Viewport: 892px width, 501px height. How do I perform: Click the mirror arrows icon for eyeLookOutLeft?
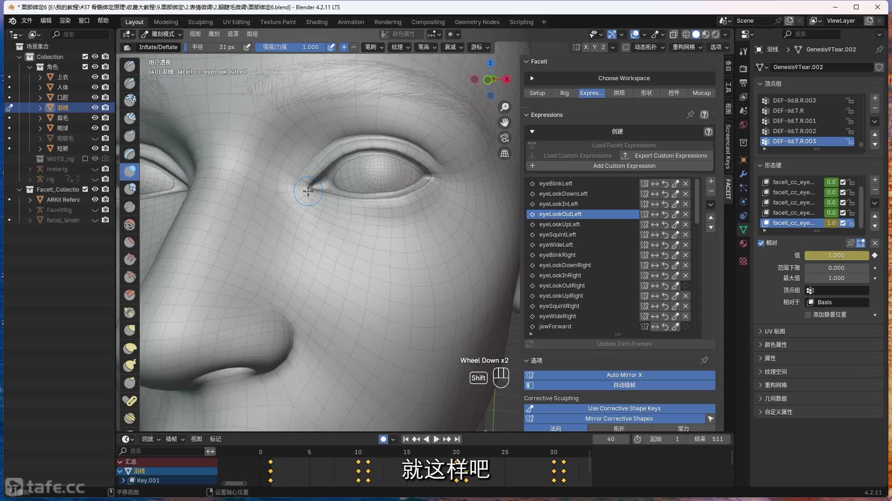tap(655, 214)
